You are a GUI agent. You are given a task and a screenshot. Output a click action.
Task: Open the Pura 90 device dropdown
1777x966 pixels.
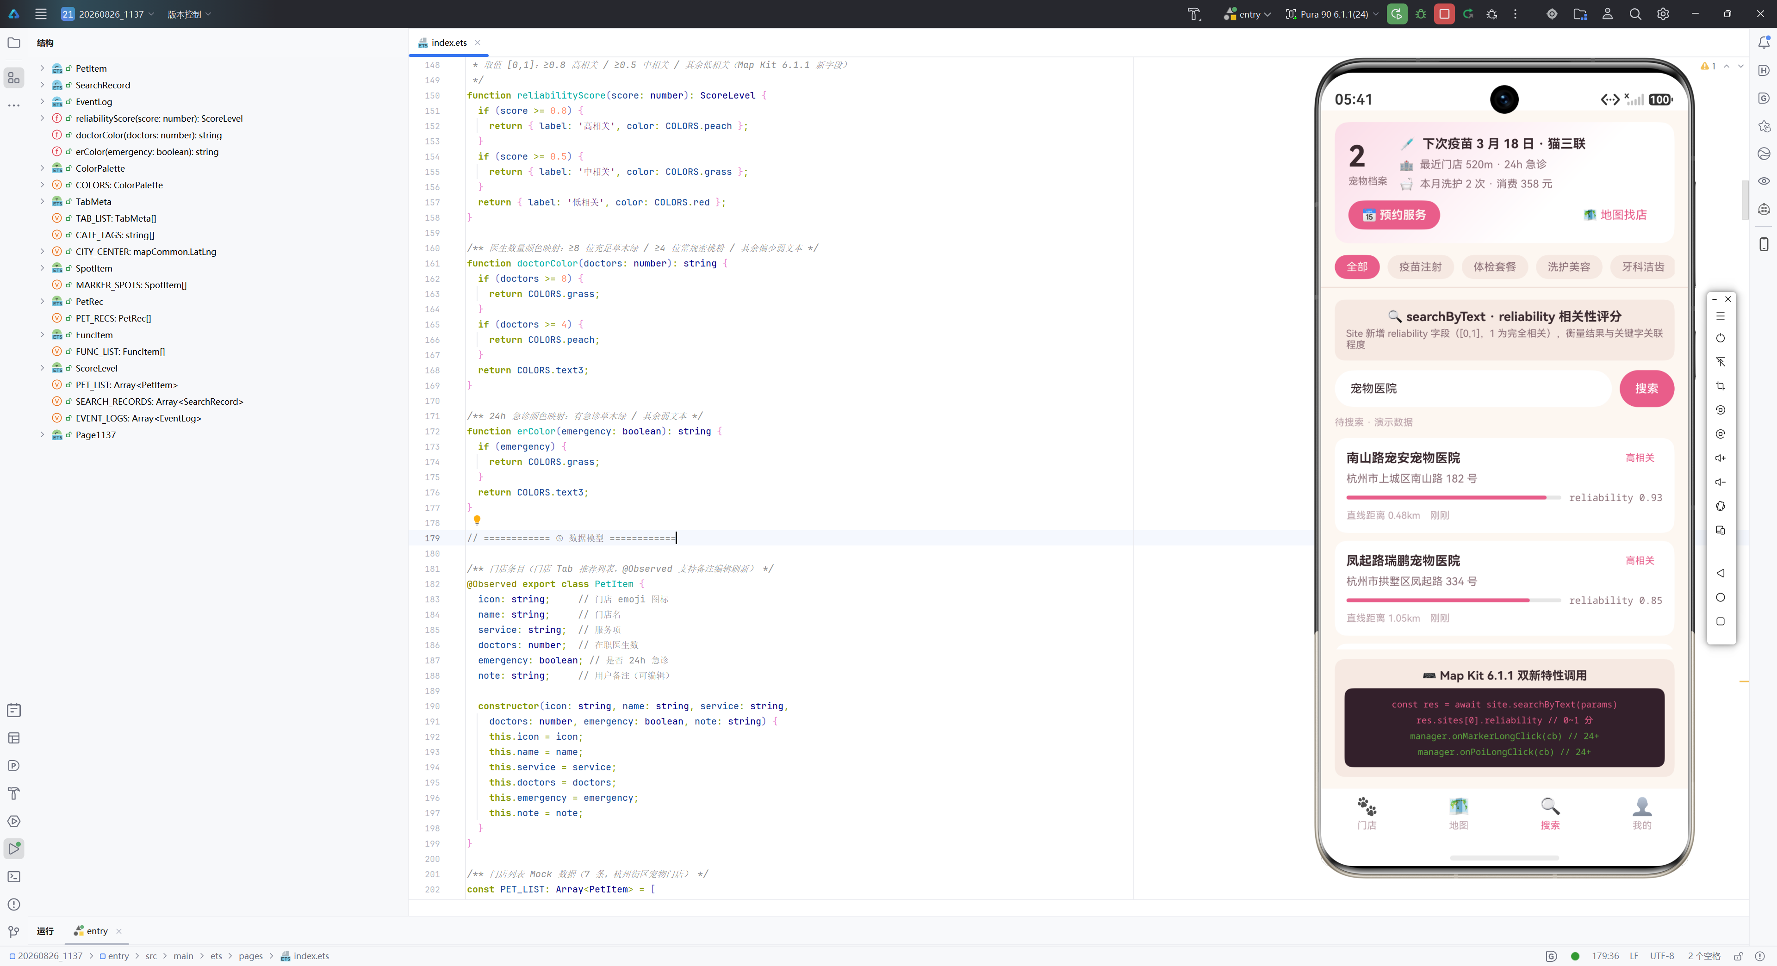pos(1332,14)
